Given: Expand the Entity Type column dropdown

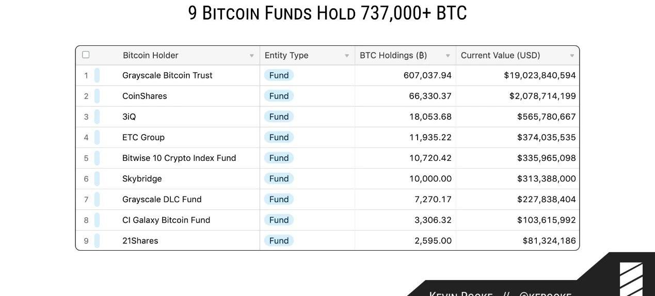Looking at the screenshot, I should [x=347, y=56].
